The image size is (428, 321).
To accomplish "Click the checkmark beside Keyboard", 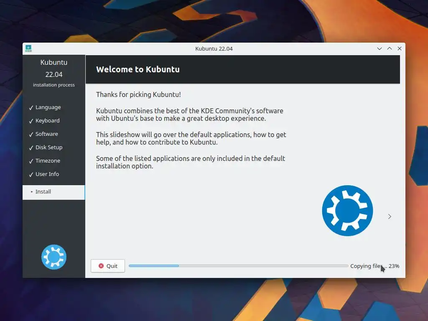I will pyautogui.click(x=31, y=121).
